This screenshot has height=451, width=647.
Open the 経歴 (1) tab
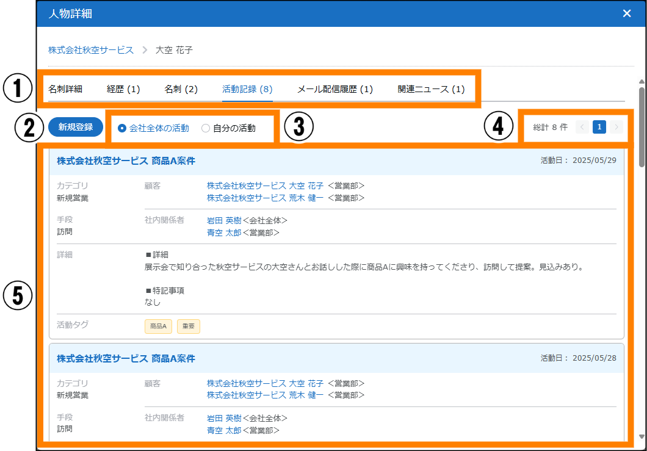[x=123, y=89]
